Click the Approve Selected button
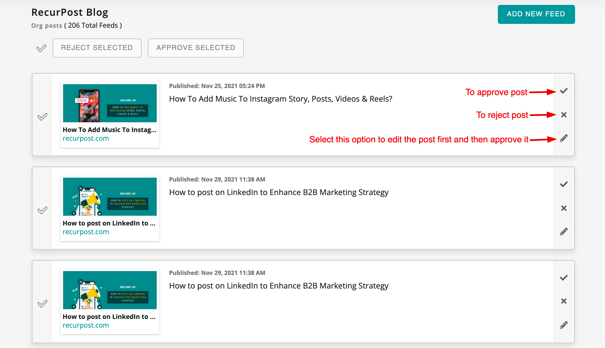 point(196,48)
